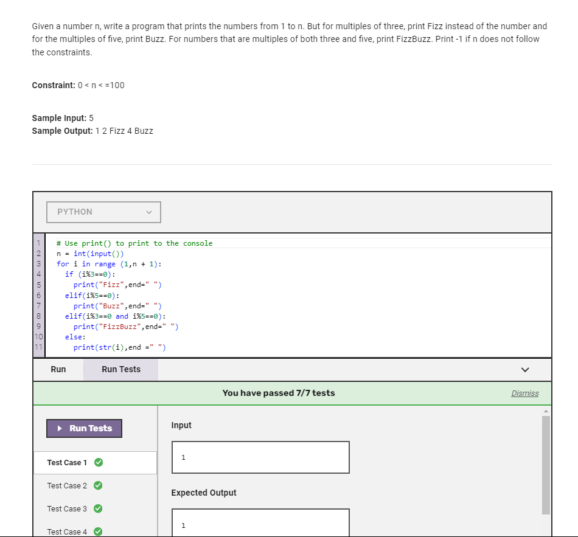This screenshot has width=578, height=537.
Task: Click the play triangle on Run Tests button
Action: 60,428
